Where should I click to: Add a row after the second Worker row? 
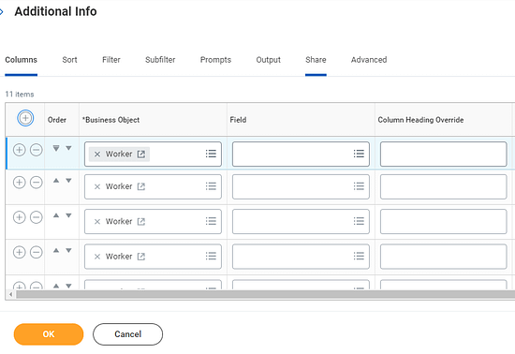[19, 183]
